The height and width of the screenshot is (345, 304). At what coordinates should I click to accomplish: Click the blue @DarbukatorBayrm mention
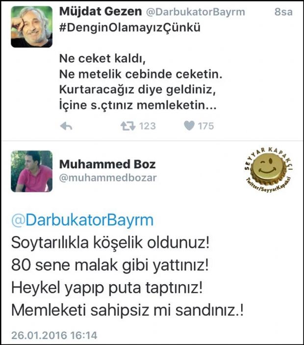82,220
